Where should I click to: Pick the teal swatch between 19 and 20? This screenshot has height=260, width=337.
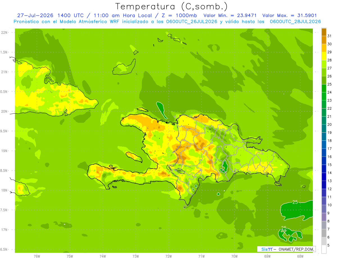click(x=324, y=128)
